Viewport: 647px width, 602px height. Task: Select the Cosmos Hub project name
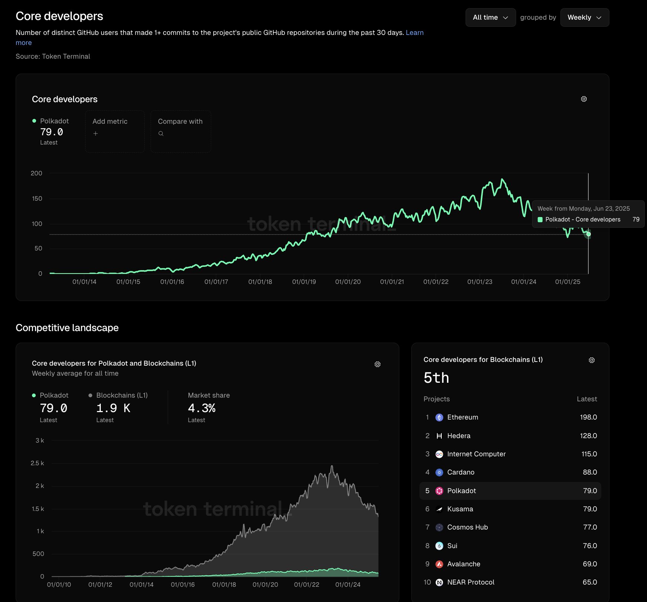tap(467, 527)
